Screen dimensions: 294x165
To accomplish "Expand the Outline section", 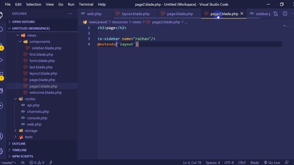I will (42, 143).
